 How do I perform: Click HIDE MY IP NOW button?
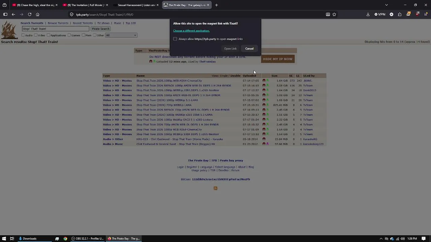point(278,59)
